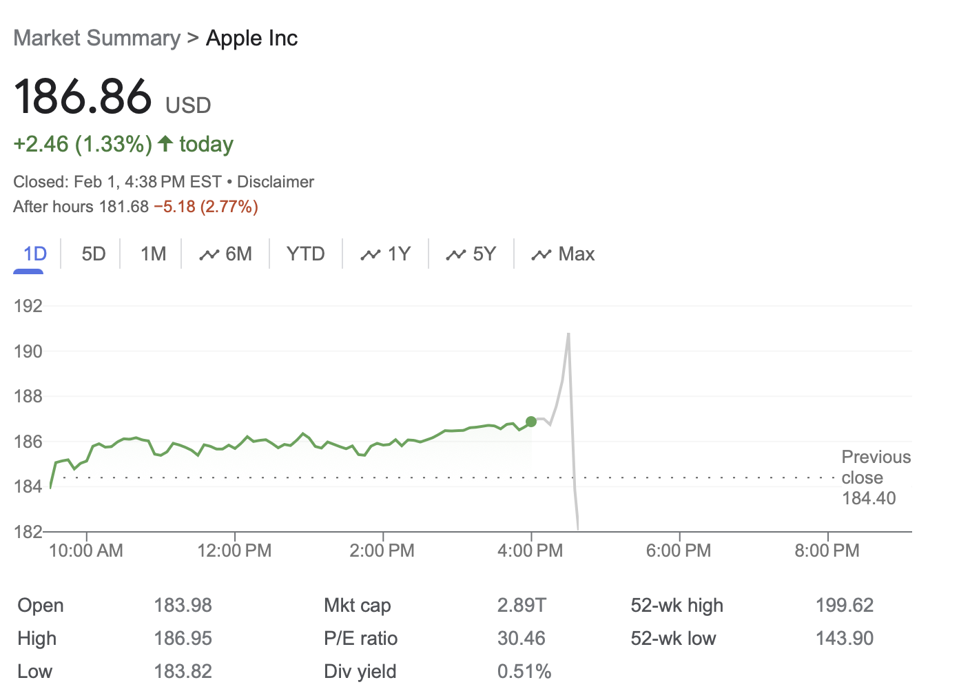The width and height of the screenshot is (970, 700).
Task: Click the 10:00 AM axis label
Action: click(86, 550)
